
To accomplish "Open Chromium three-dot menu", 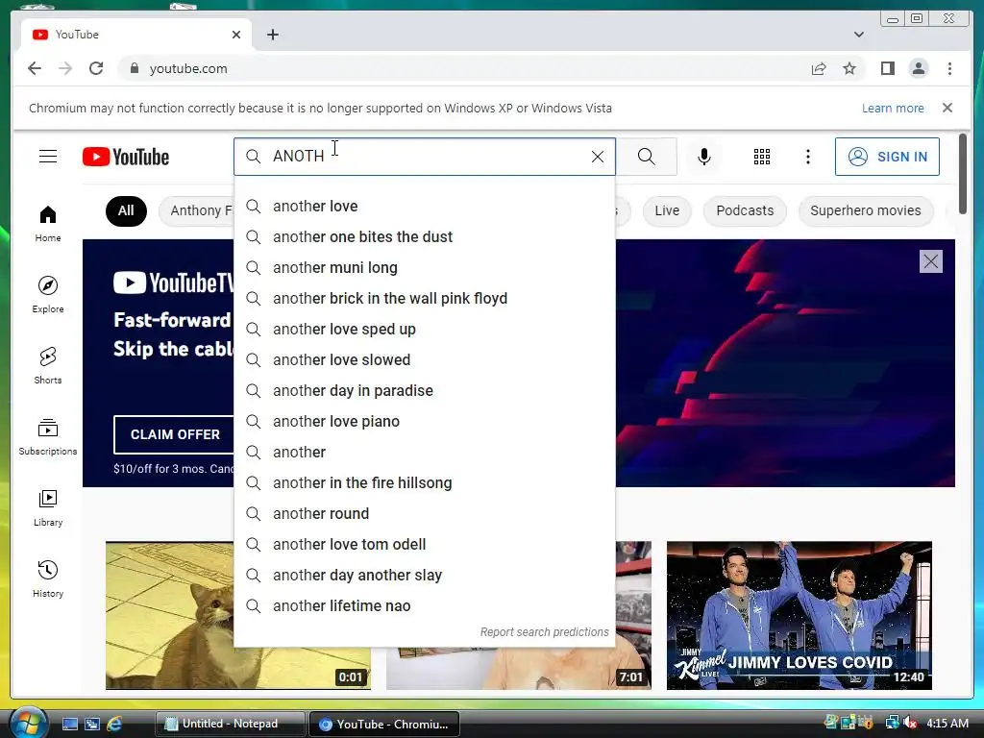I will coord(949,68).
